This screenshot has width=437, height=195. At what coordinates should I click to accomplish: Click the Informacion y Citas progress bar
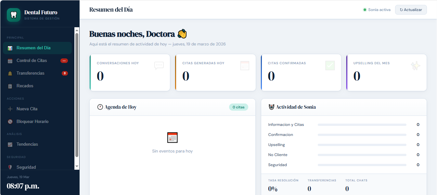point(362,125)
